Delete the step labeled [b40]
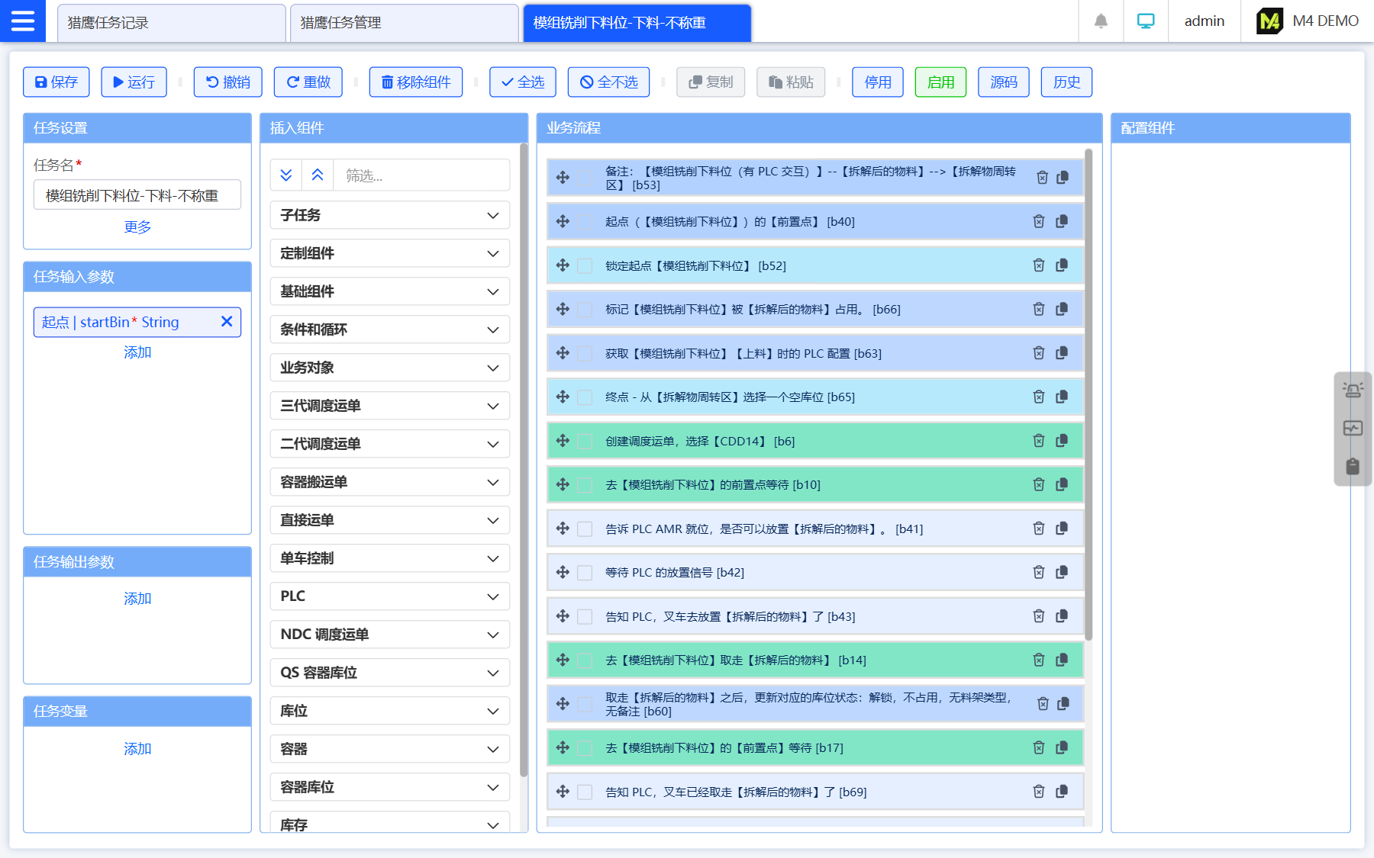 [1038, 221]
